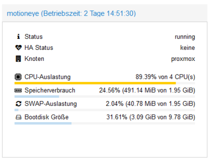This screenshot has height=162, width=212.
Task: Click the Knoten server building icon
Action: pos(18,59)
